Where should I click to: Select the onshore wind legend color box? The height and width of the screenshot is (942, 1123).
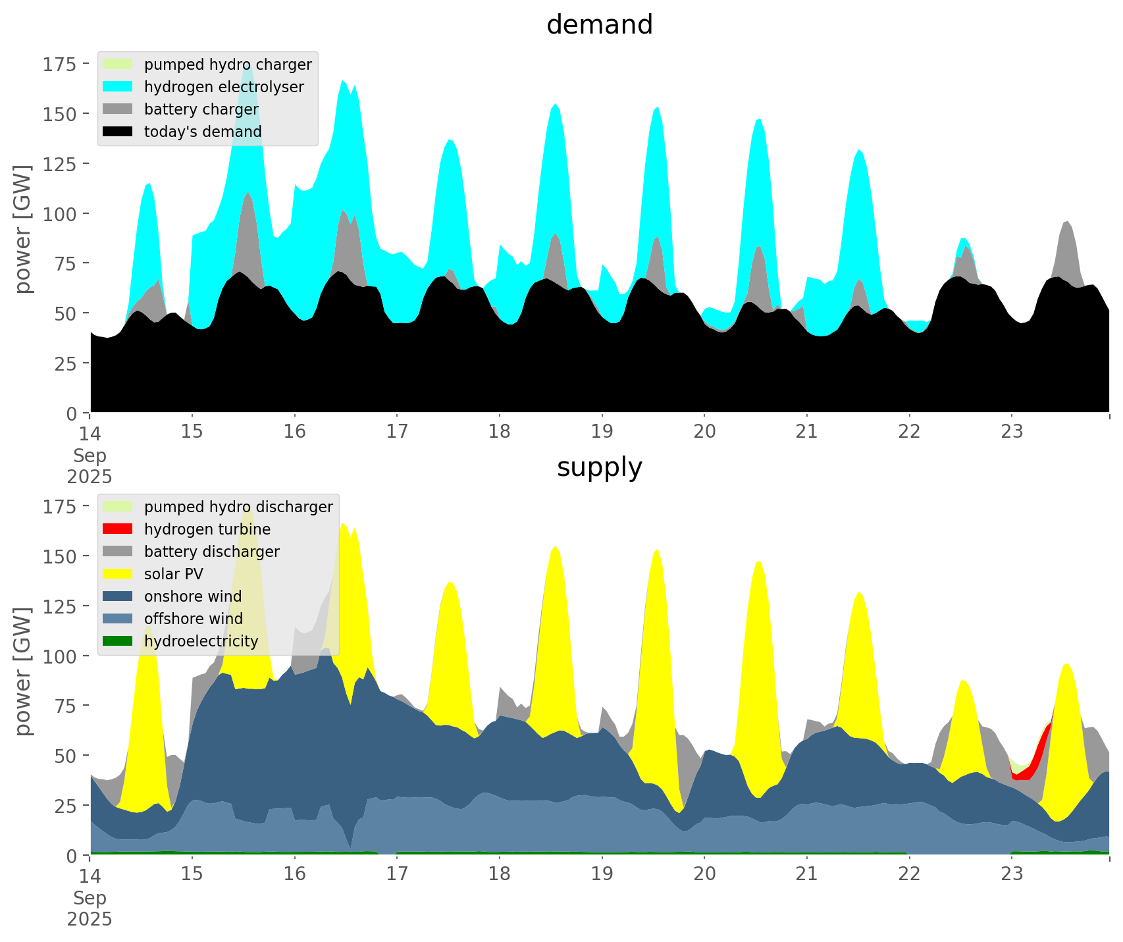point(117,596)
